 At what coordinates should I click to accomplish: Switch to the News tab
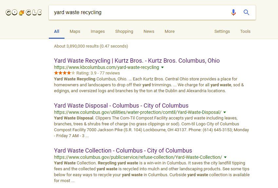149,31
